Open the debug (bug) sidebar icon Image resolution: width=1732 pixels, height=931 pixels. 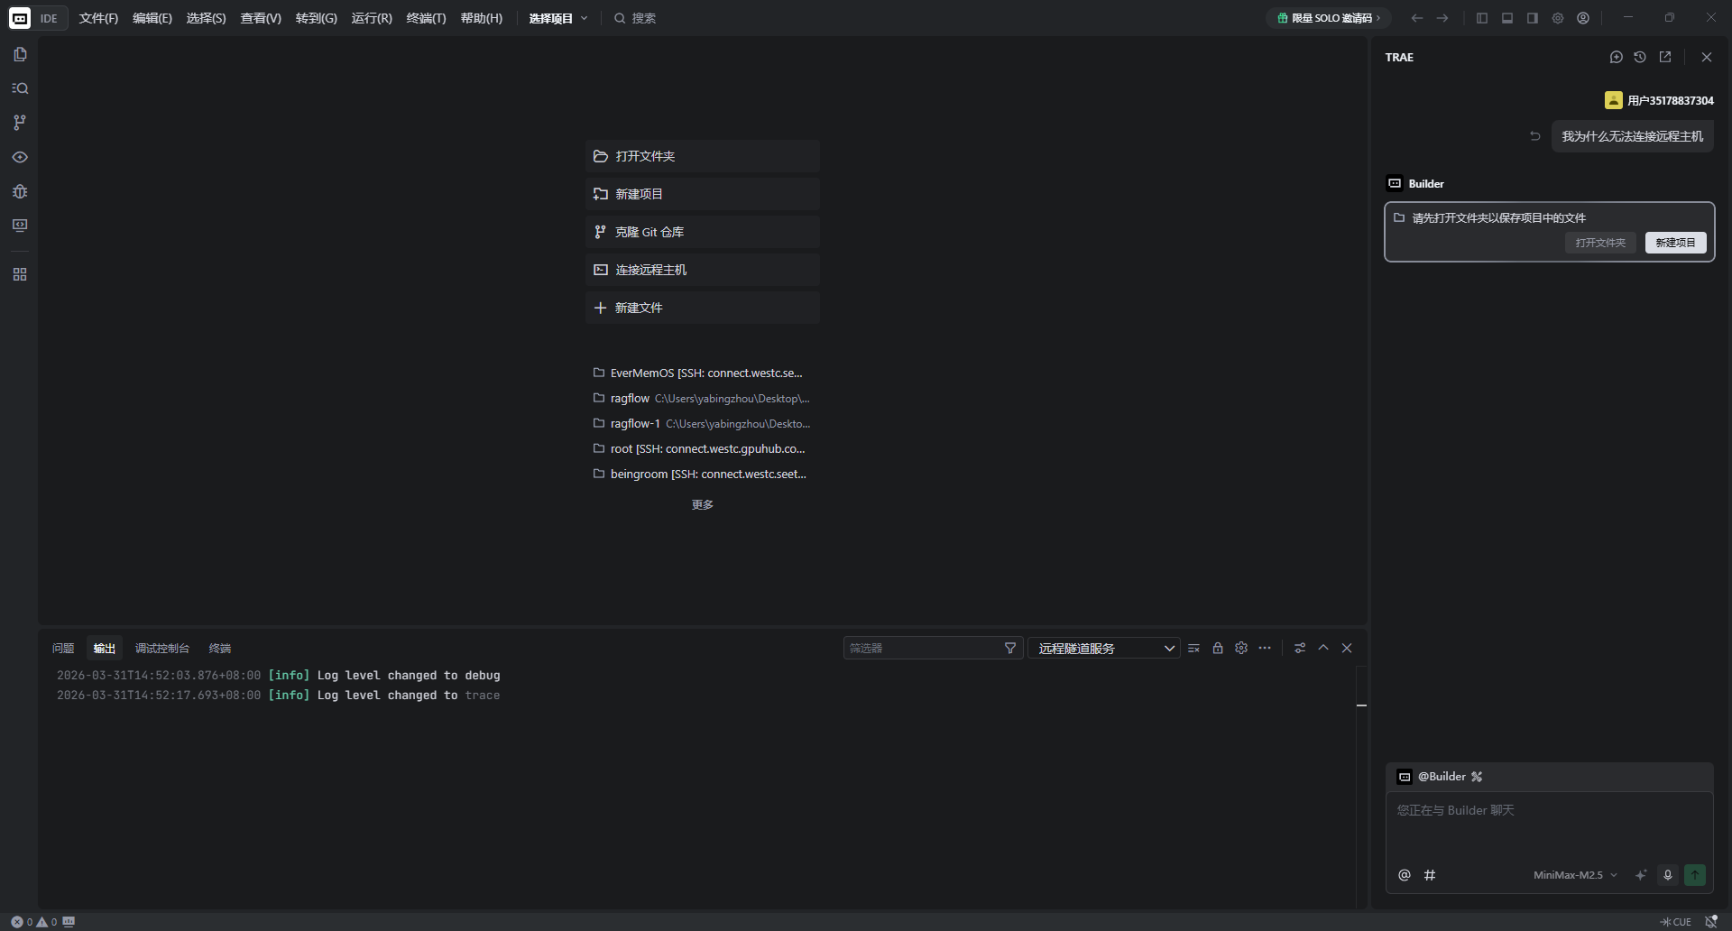click(20, 191)
